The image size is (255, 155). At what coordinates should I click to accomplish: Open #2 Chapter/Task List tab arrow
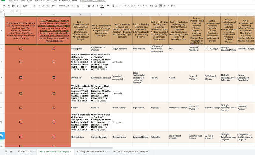coord(107,152)
